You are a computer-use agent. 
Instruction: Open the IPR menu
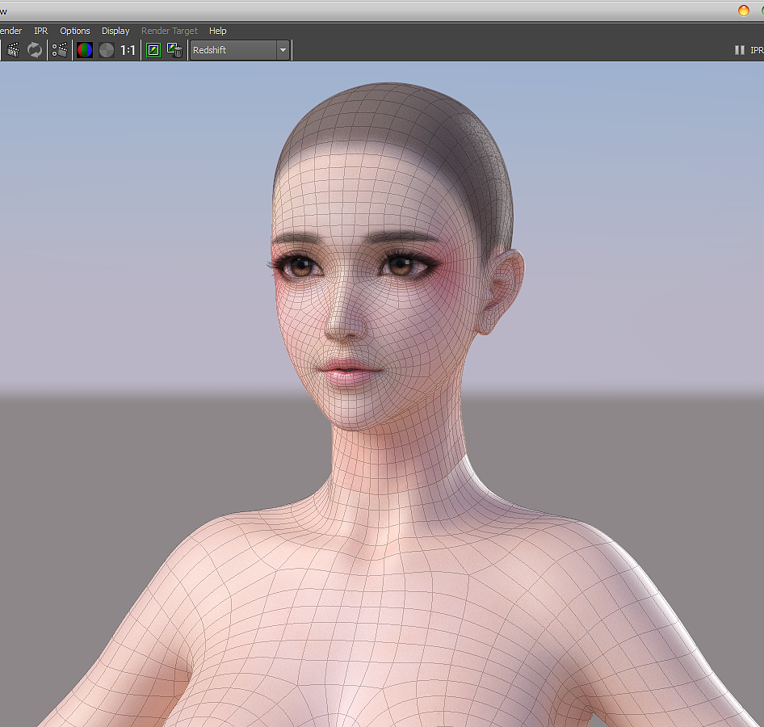point(41,31)
